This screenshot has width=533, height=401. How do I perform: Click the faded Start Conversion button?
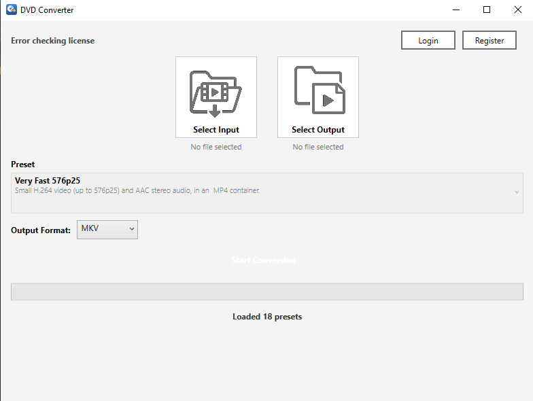click(x=264, y=260)
